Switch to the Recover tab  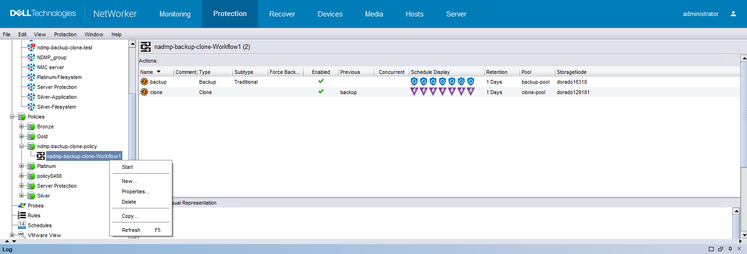pos(282,14)
